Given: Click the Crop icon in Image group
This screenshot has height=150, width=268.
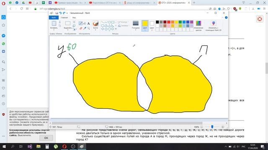Looking at the screenshot, I should tap(74, 22).
